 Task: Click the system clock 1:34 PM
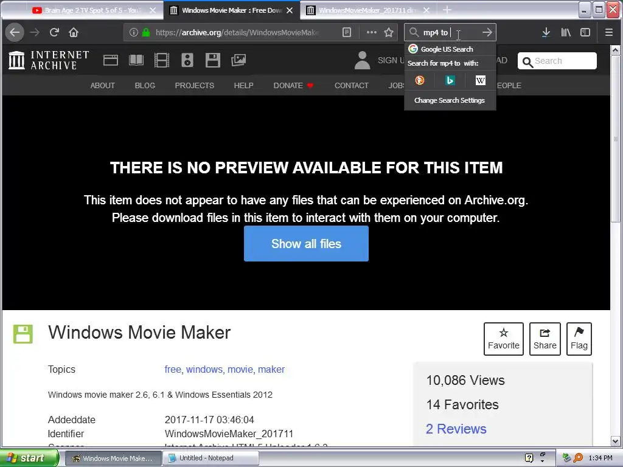pos(600,458)
